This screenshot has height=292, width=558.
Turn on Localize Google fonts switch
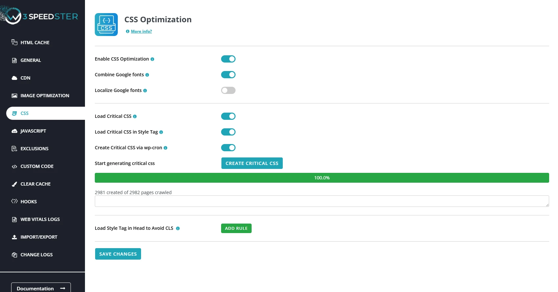click(228, 90)
